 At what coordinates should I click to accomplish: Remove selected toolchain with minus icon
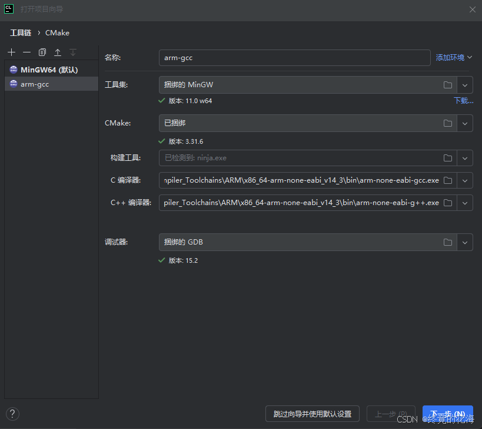(26, 52)
